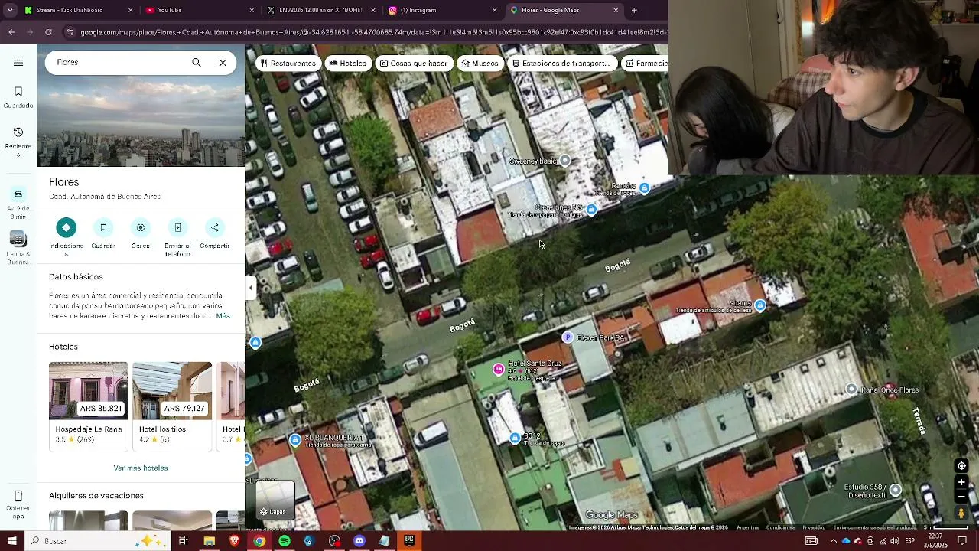The height and width of the screenshot is (551, 979).
Task: Open a new browser tab
Action: [x=634, y=11]
